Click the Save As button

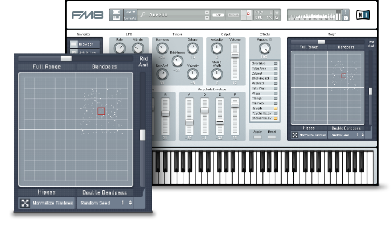pos(130,18)
